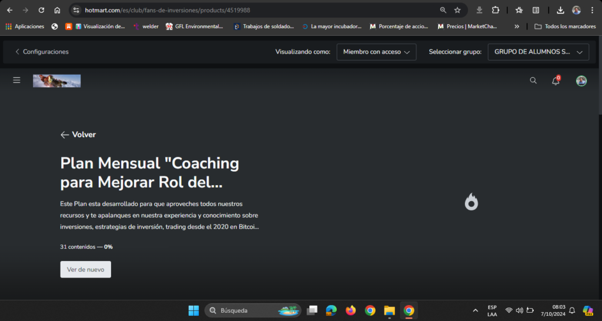This screenshot has width=602, height=321.
Task: Open the hamburger sidebar menu
Action: (16, 81)
